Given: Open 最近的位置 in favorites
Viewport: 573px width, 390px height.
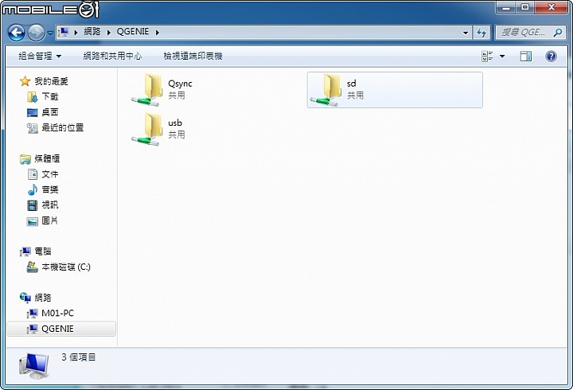Looking at the screenshot, I should 63,127.
